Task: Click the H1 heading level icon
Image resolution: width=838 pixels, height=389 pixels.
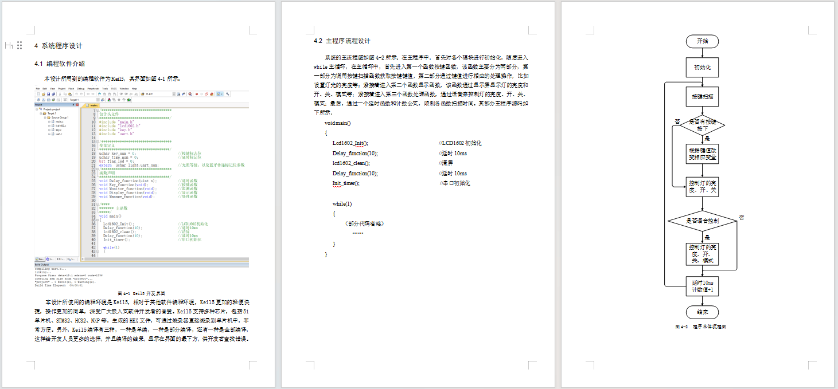Action: [9, 45]
